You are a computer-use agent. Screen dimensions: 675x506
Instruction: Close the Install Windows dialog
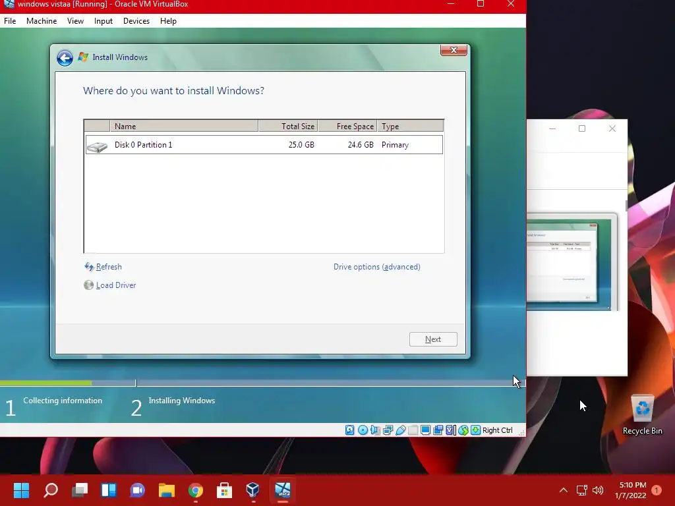(x=454, y=50)
